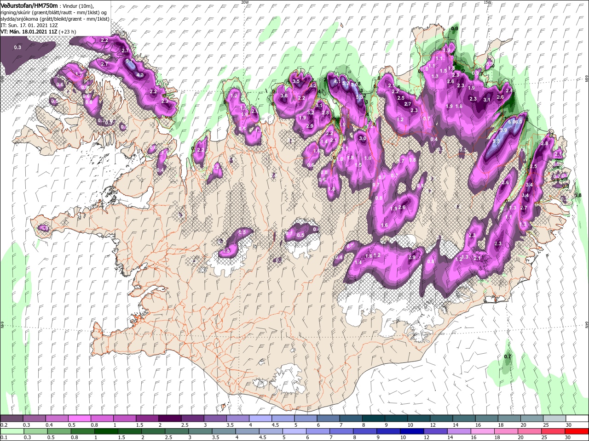Pick the white end swatch labeled 30

tap(577, 418)
